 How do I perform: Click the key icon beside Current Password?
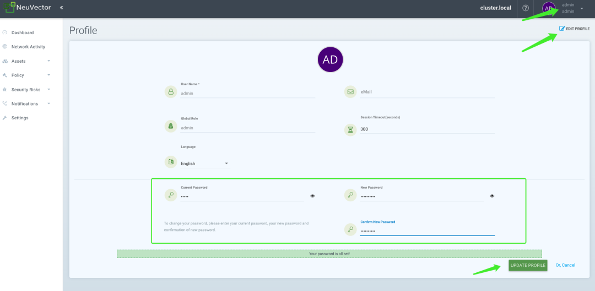pos(171,195)
